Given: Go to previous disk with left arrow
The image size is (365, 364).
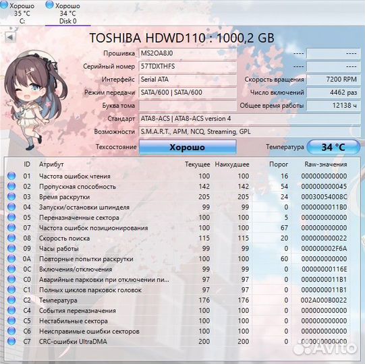Looking at the screenshot, I should (10, 37).
